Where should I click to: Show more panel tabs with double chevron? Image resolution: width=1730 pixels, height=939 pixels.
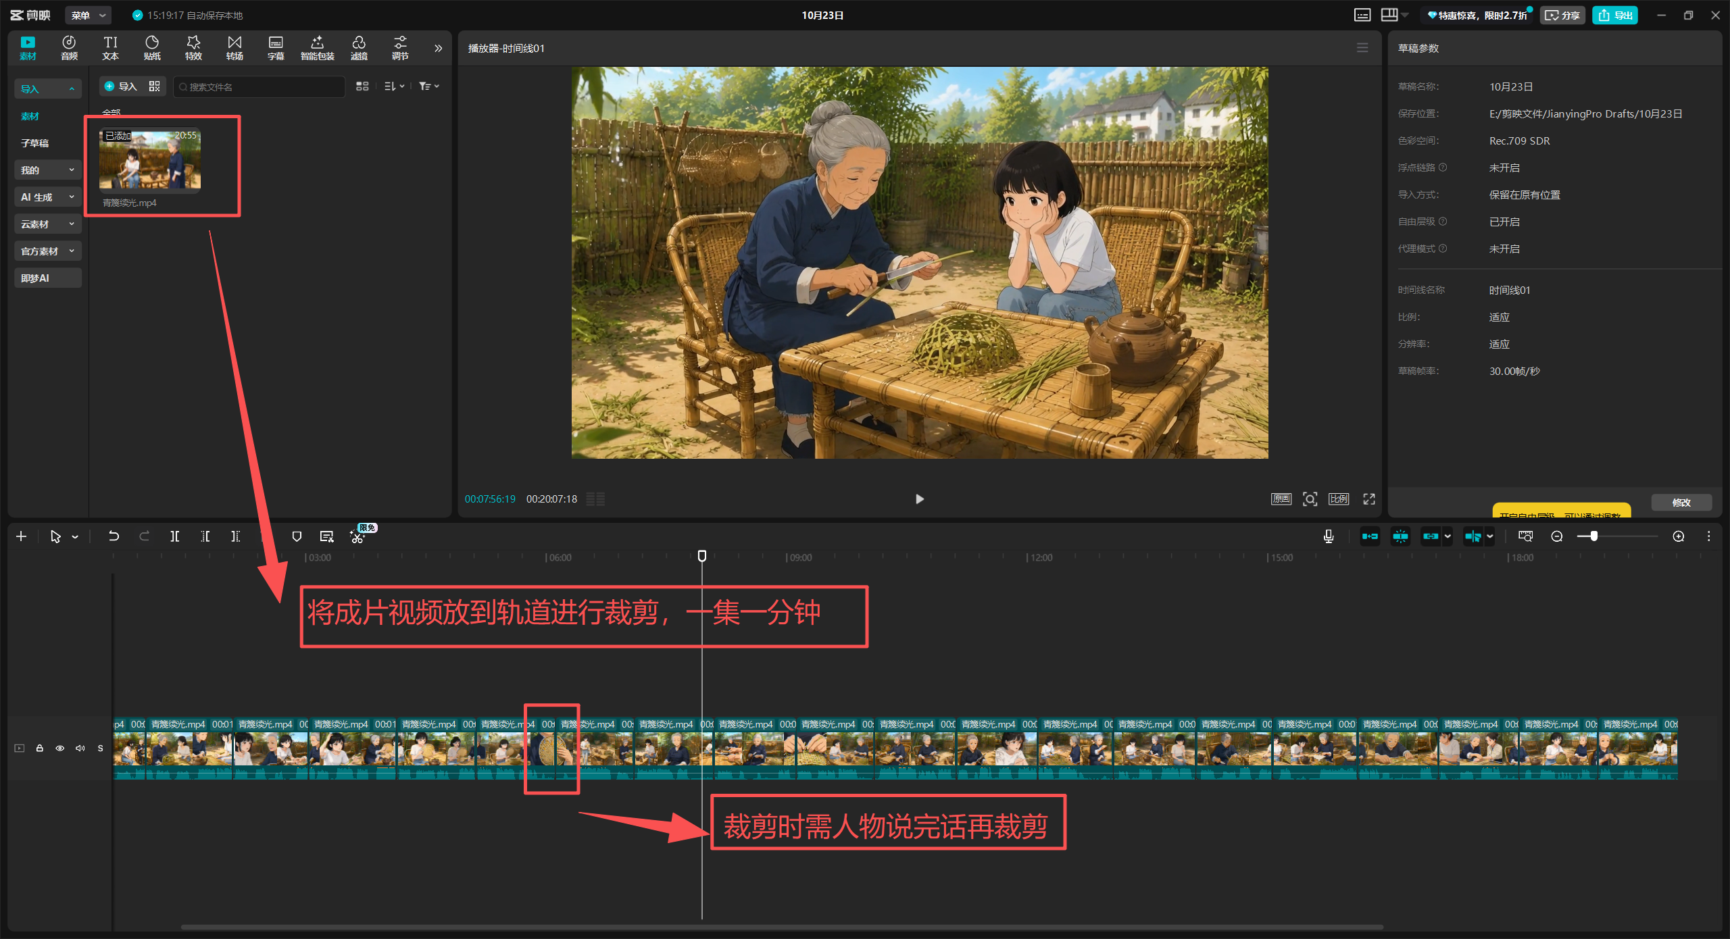[x=438, y=48]
